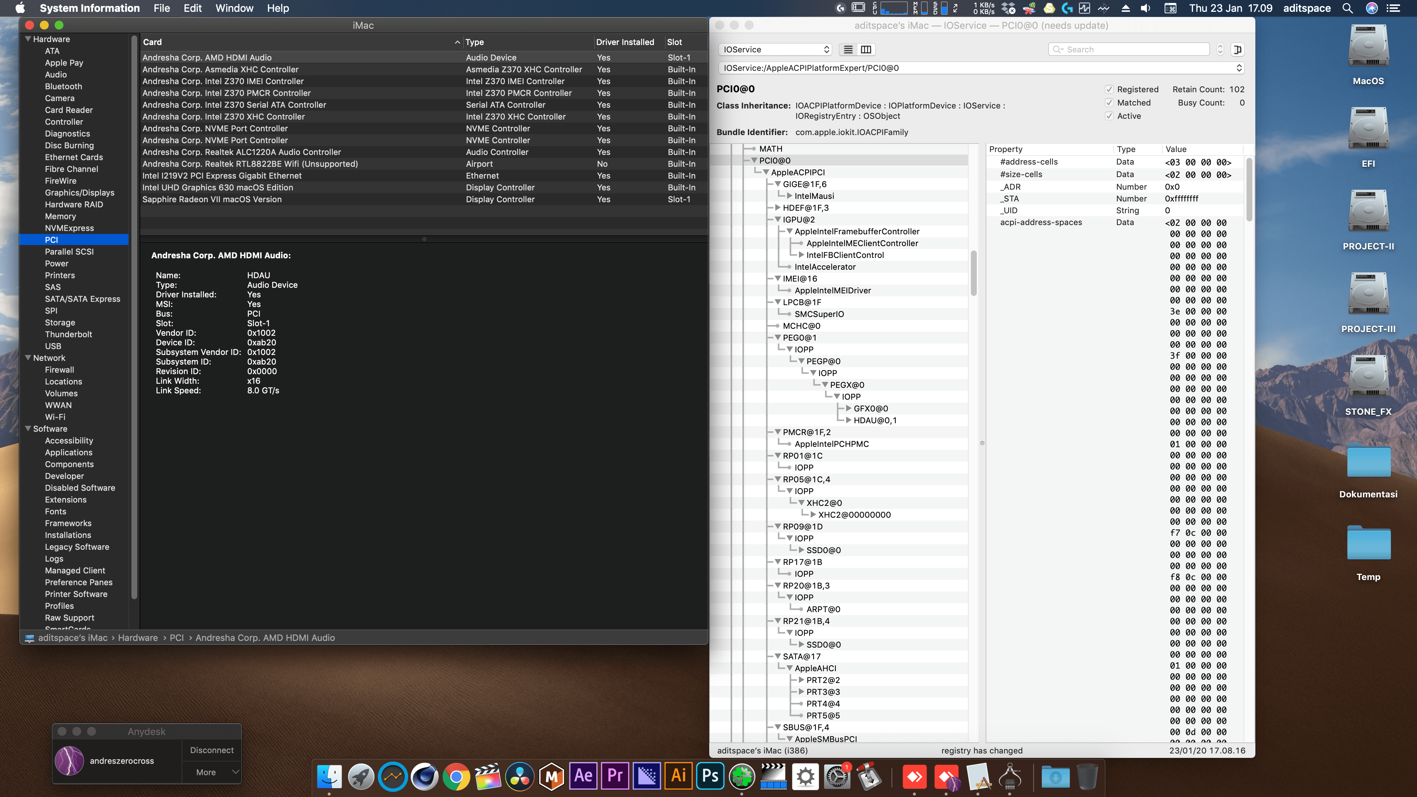Collapse the Hardware section in sidebar
This screenshot has height=797, width=1417.
point(28,39)
